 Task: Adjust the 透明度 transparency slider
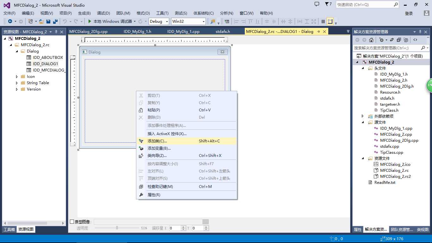click(x=117, y=228)
